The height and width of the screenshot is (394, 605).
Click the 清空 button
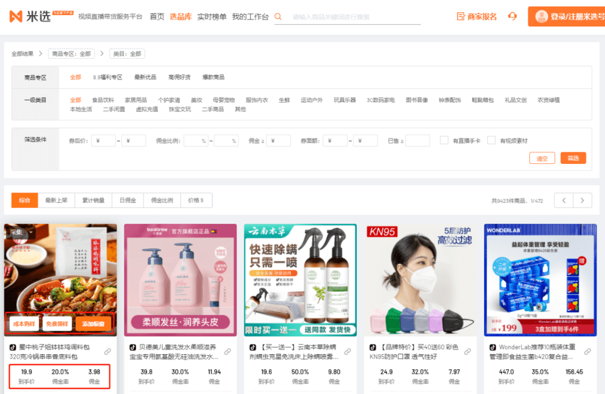pyautogui.click(x=542, y=158)
